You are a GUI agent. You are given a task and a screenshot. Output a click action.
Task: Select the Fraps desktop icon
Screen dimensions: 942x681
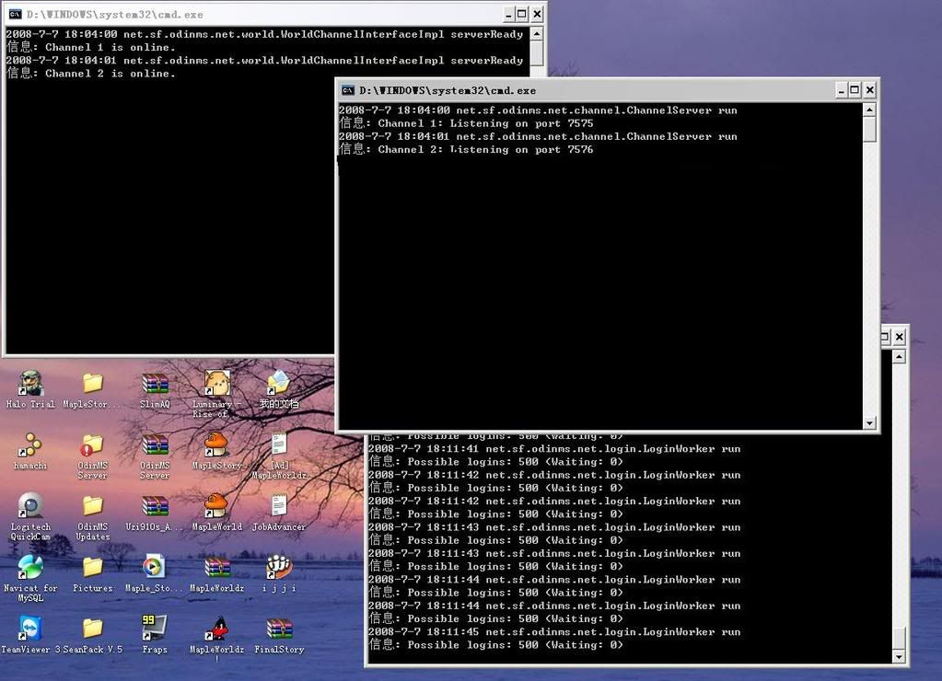pos(155,629)
